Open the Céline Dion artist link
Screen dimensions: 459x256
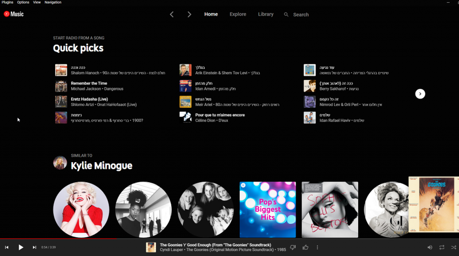[x=205, y=120]
